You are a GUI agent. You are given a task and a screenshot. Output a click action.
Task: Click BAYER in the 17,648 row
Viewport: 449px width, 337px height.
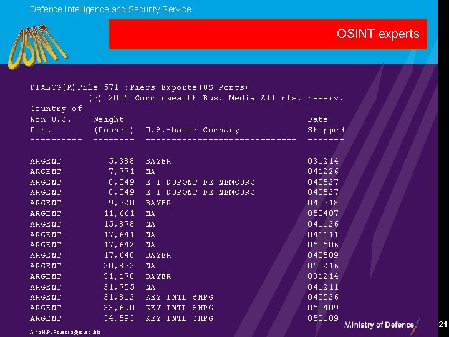pyautogui.click(x=158, y=256)
